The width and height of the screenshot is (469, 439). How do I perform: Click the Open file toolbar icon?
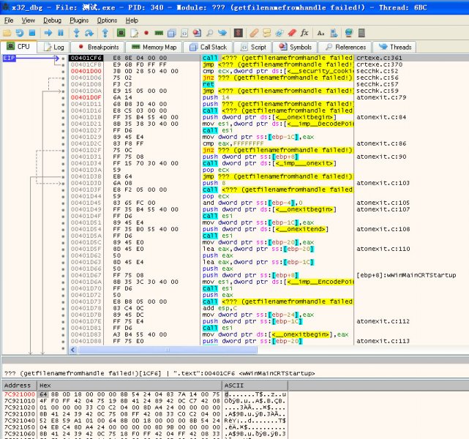tap(7, 33)
